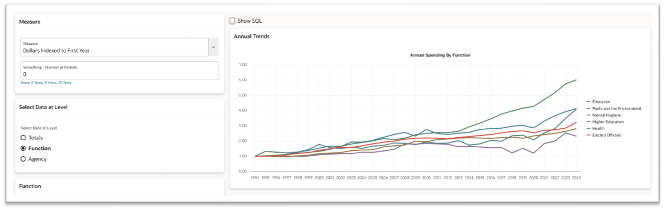Focus the Smoothing Number of Periods field
Screen dimensions: 665x210
coord(119,71)
